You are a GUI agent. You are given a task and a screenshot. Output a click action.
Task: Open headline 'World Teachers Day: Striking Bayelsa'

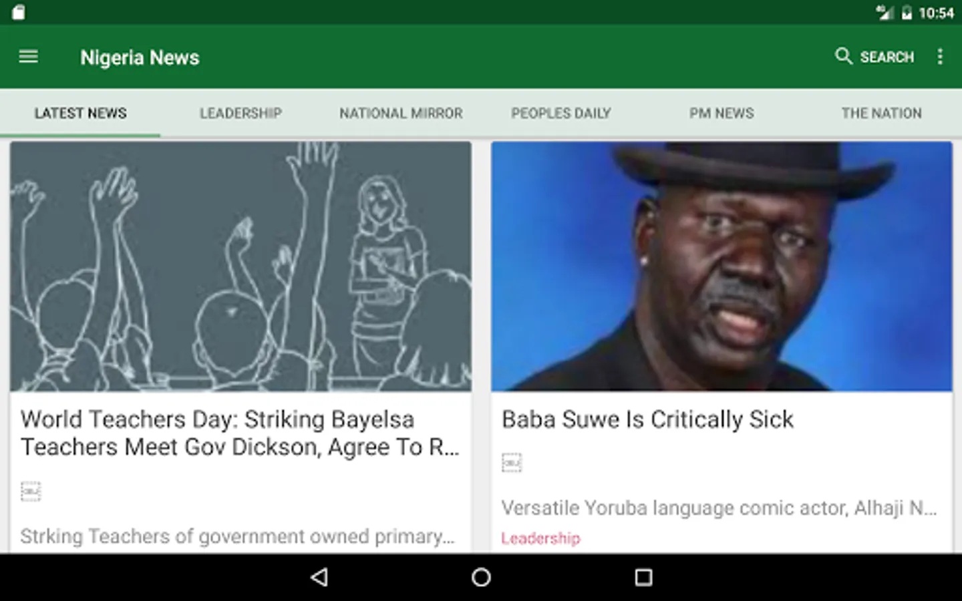[x=240, y=433]
